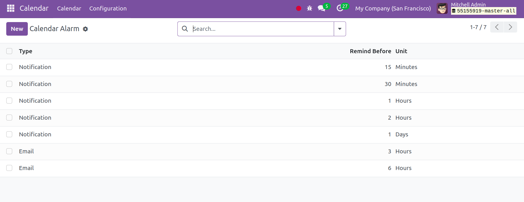Click the Calendar app title
524x202 pixels.
pyautogui.click(x=34, y=8)
